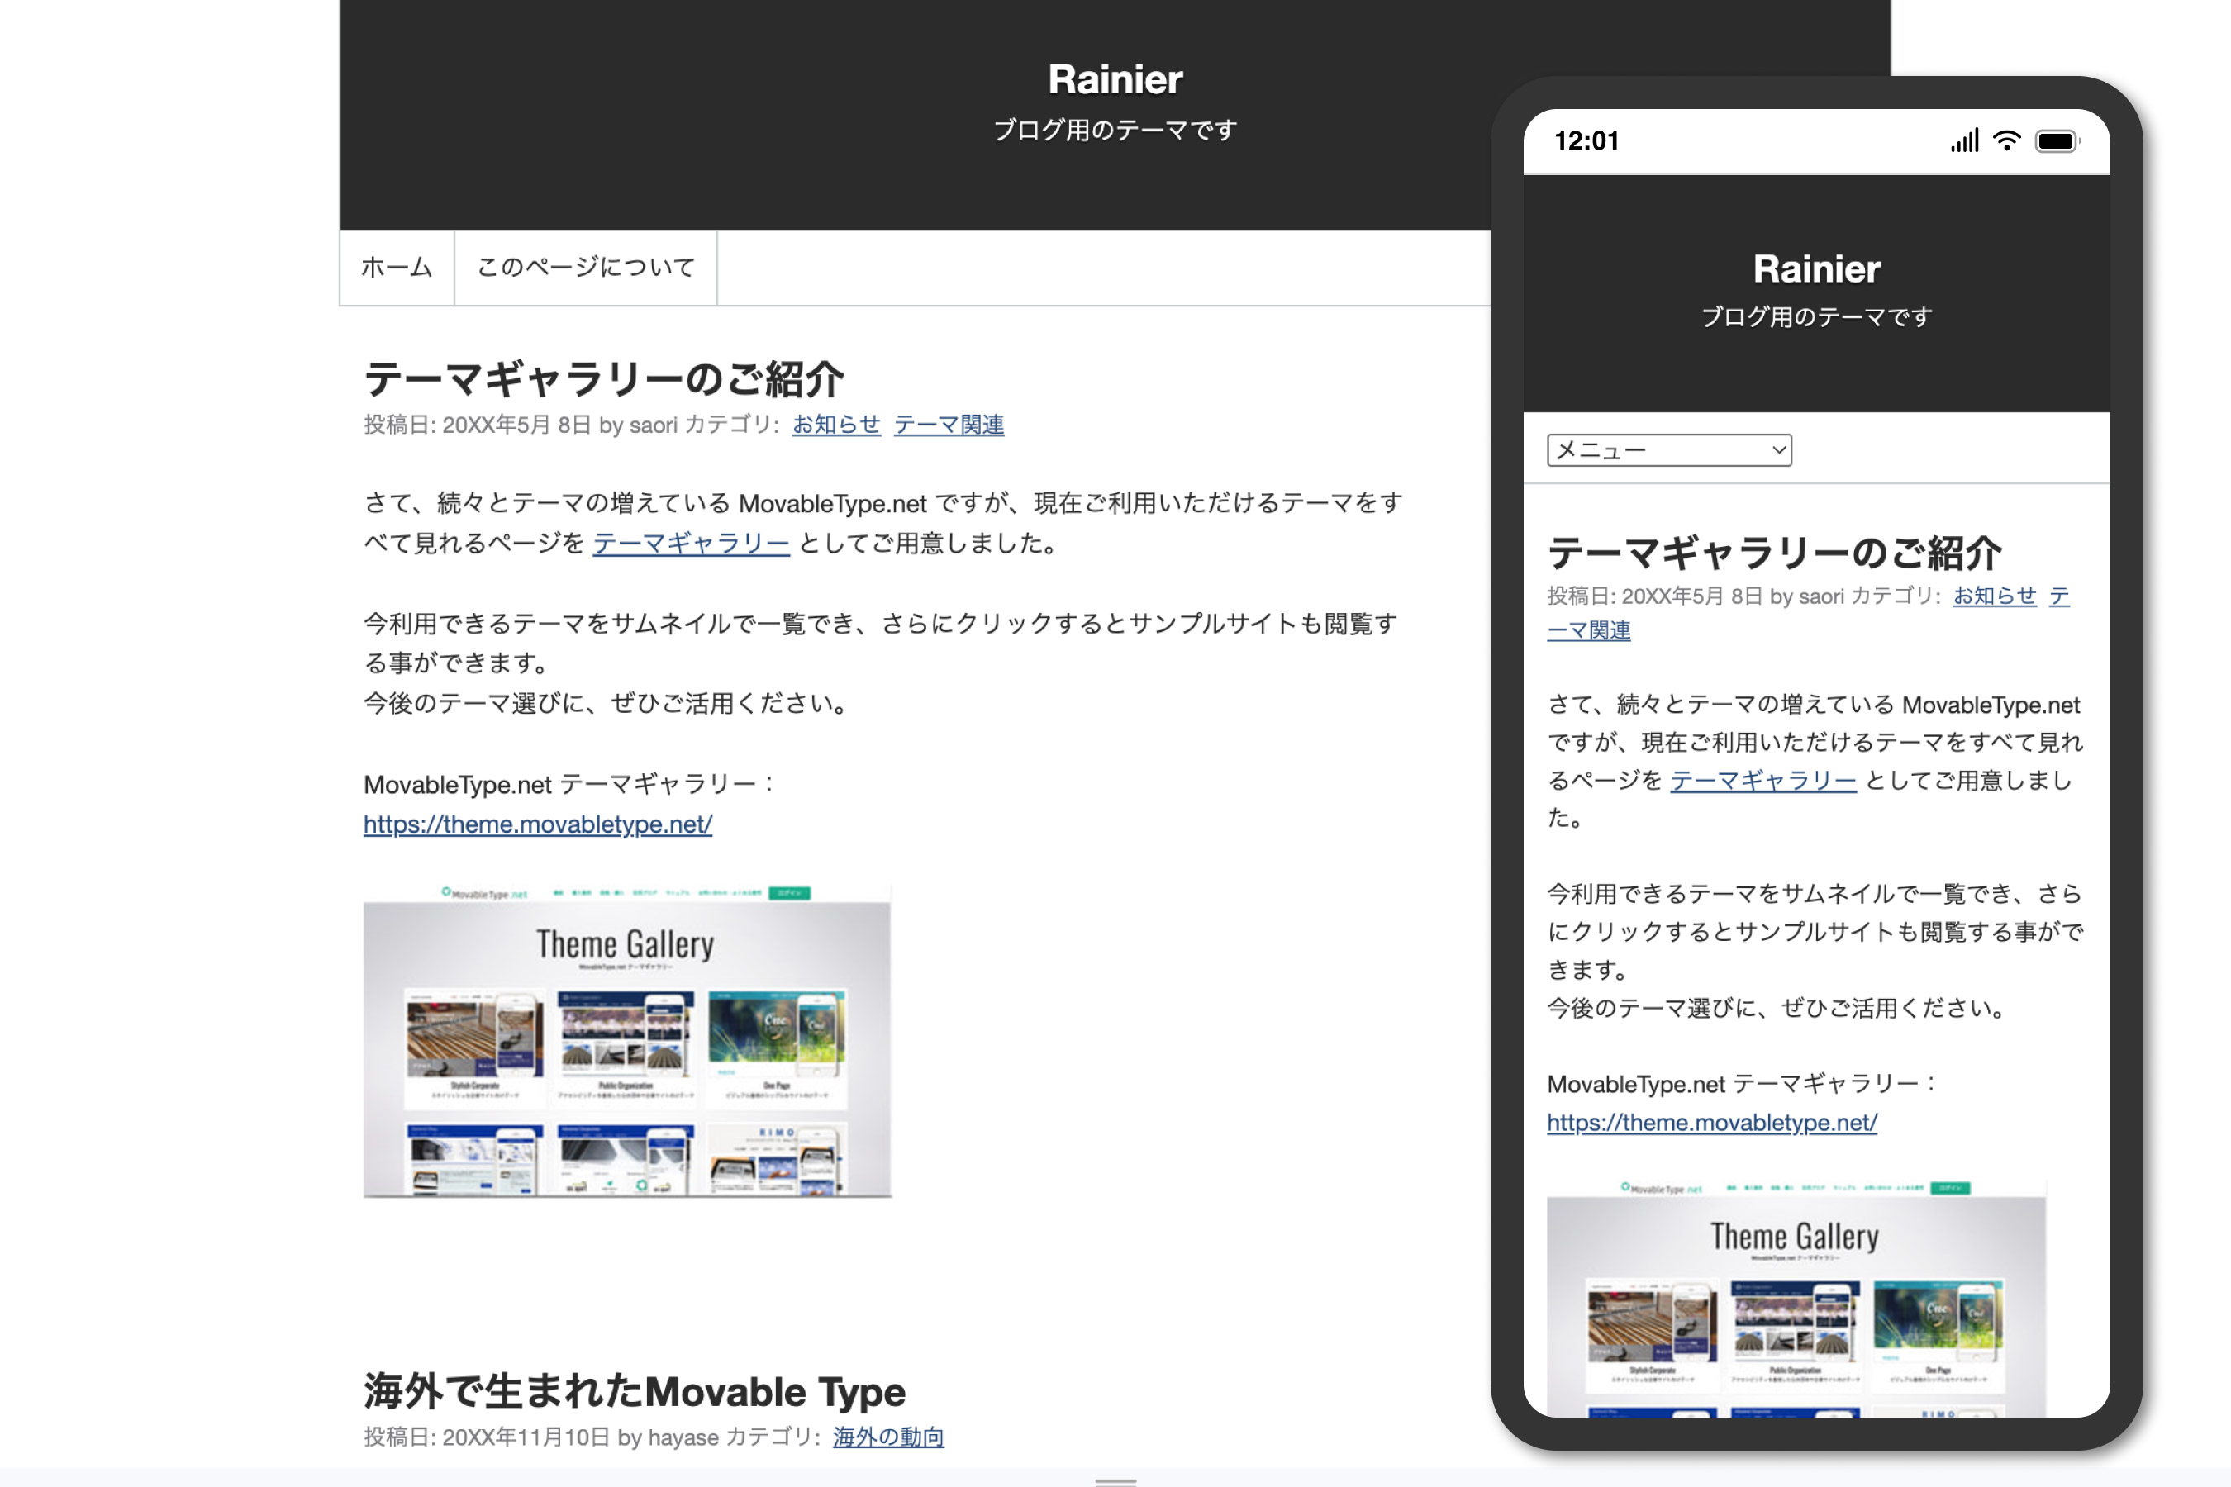2231x1487 pixels.
Task: Click the Rainier title in phone preview
Action: coord(1815,269)
